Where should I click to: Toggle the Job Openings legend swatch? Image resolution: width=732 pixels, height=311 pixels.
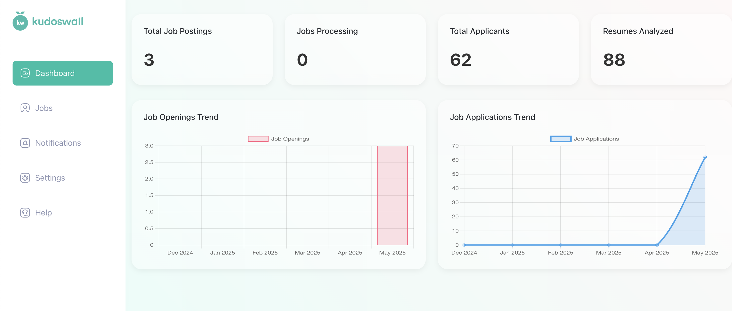[x=258, y=139]
